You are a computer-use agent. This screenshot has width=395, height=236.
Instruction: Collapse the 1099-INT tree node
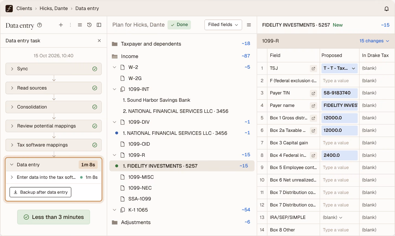(114, 89)
